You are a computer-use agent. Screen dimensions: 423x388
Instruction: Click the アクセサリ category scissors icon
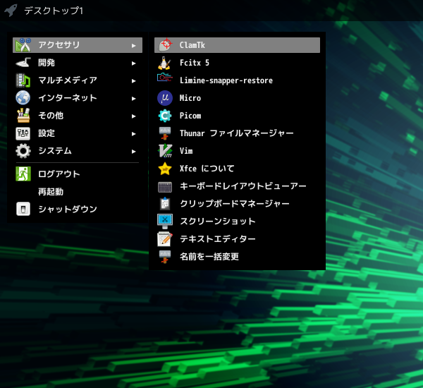pos(23,45)
